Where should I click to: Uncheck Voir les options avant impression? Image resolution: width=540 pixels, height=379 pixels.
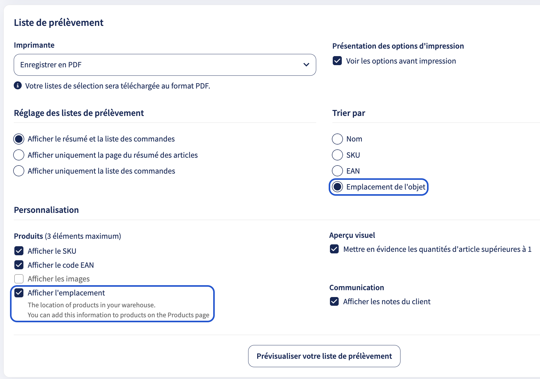(x=337, y=61)
